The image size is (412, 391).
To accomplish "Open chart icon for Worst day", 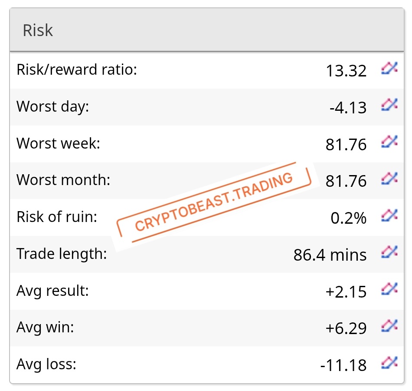I will [389, 105].
